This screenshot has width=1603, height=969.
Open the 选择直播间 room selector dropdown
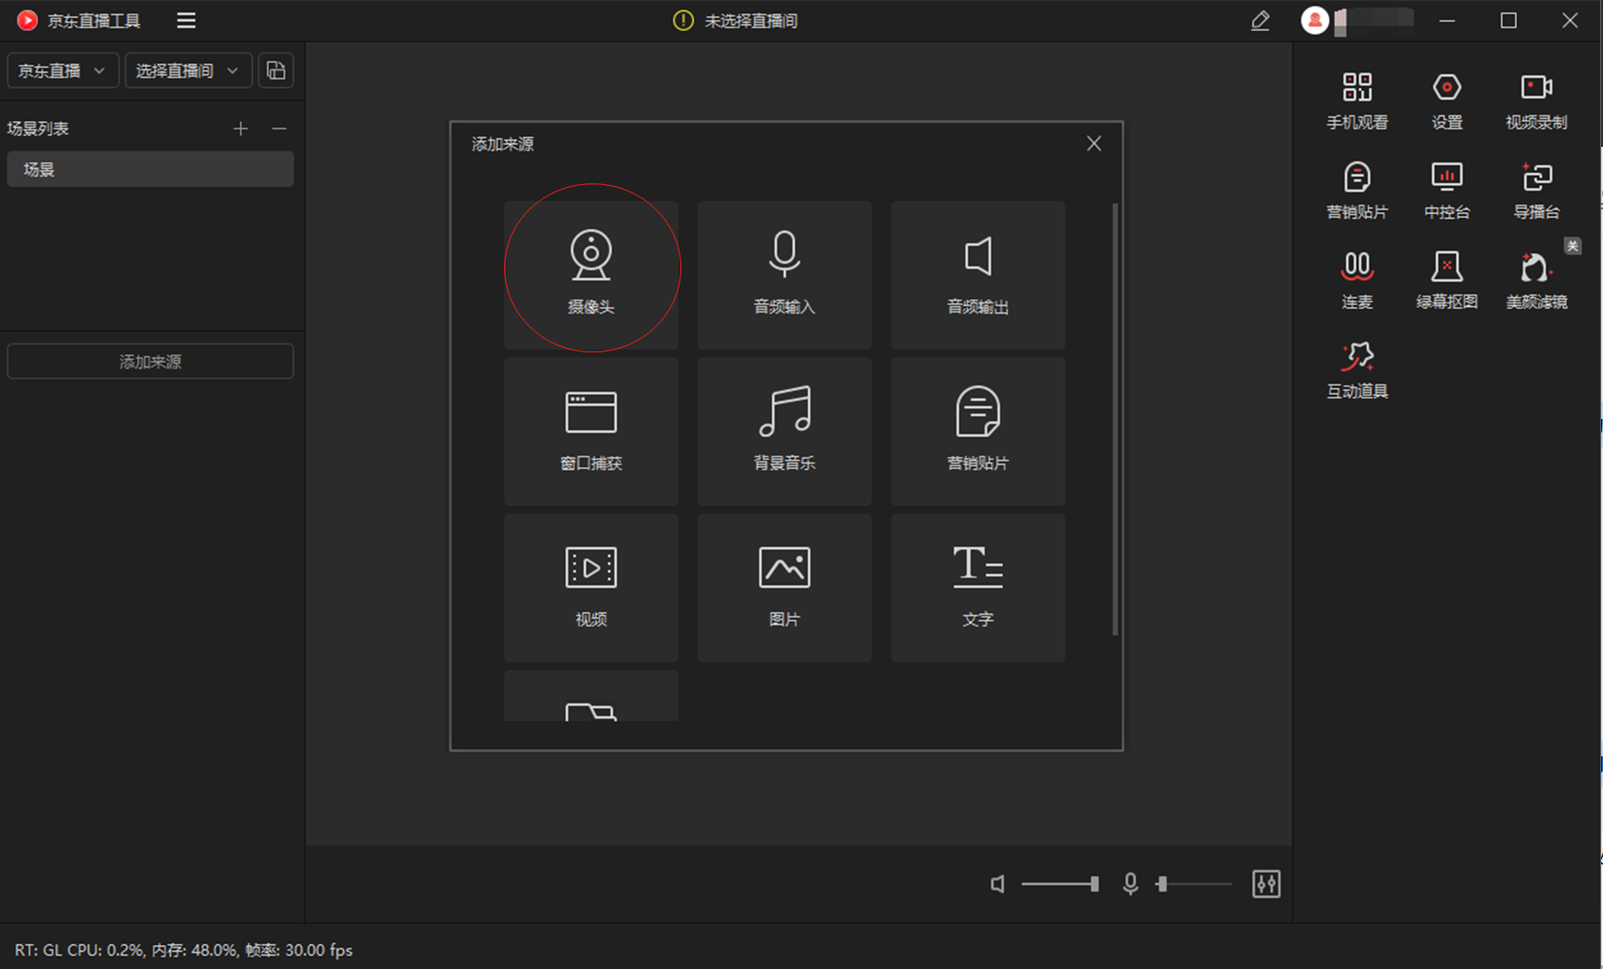(188, 70)
